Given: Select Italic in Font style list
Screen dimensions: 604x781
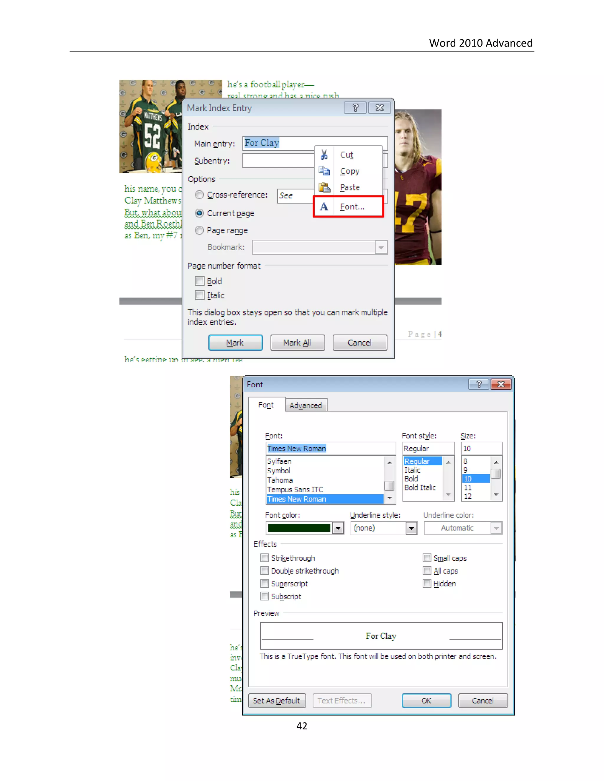Looking at the screenshot, I should pyautogui.click(x=423, y=470).
